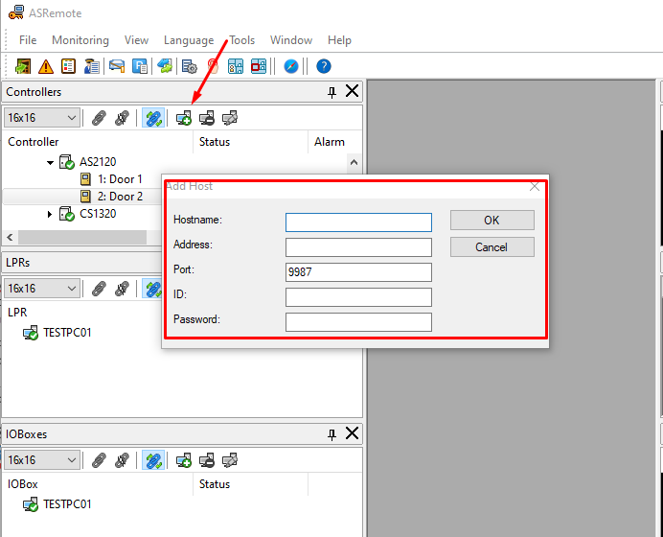
Task: Click the disconnect icon in IOBoxes toolbar
Action: 122,460
